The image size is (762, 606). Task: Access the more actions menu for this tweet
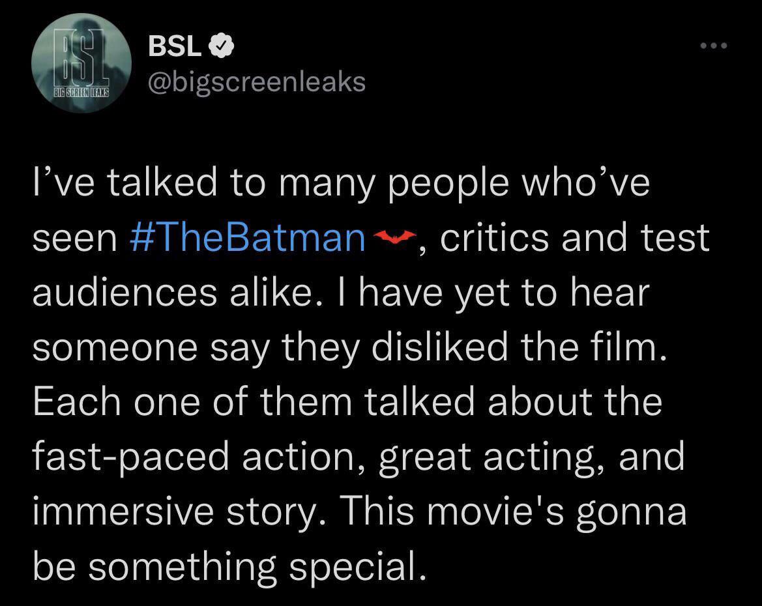(714, 44)
